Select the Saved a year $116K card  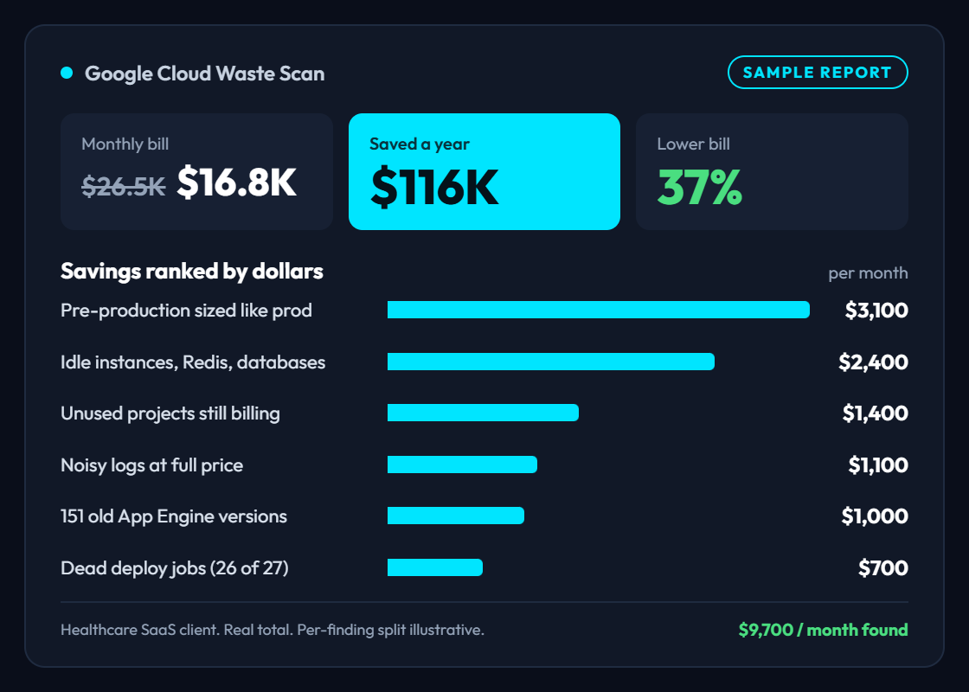click(484, 171)
